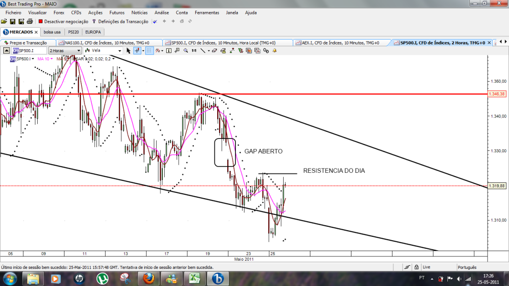Switch to the bolsa usa tab
The image size is (509, 286).
[52, 32]
